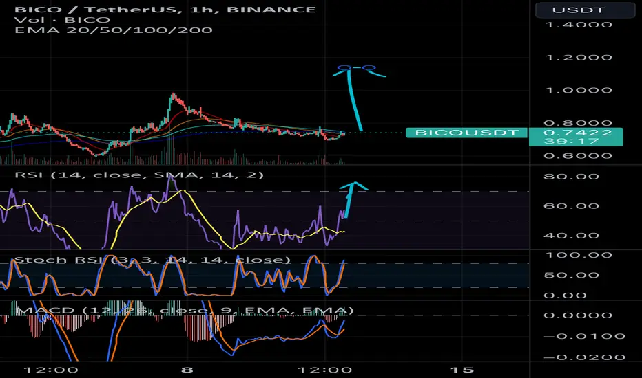Click the 1.2000 price axis label
The width and height of the screenshot is (642, 378).
click(579, 58)
